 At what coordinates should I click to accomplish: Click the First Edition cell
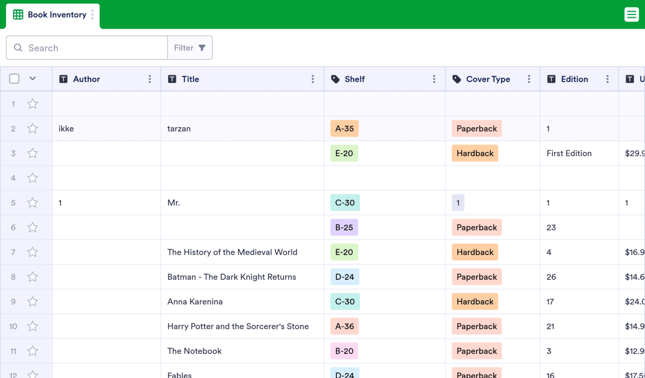point(579,153)
